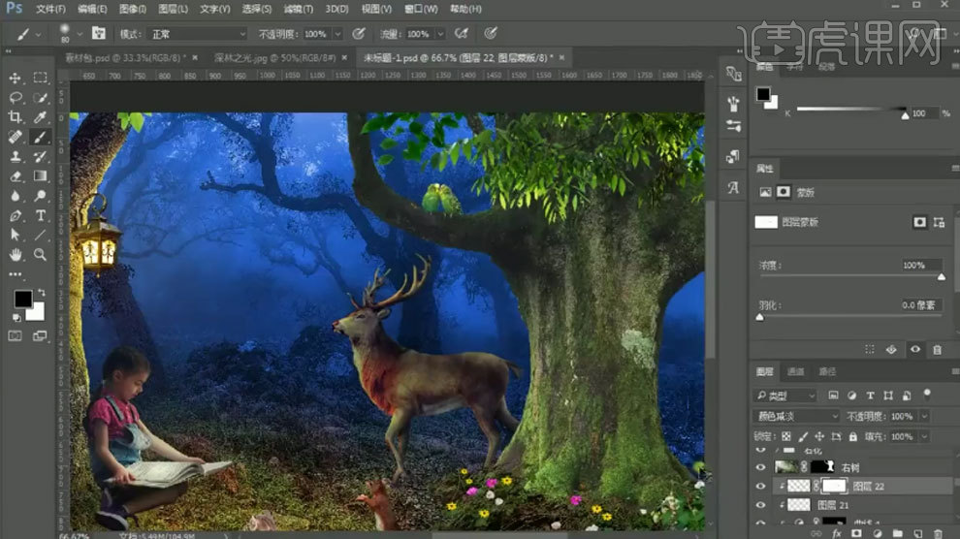Viewport: 960px width, 539px height.
Task: Select the Lasso tool
Action: coord(15,98)
